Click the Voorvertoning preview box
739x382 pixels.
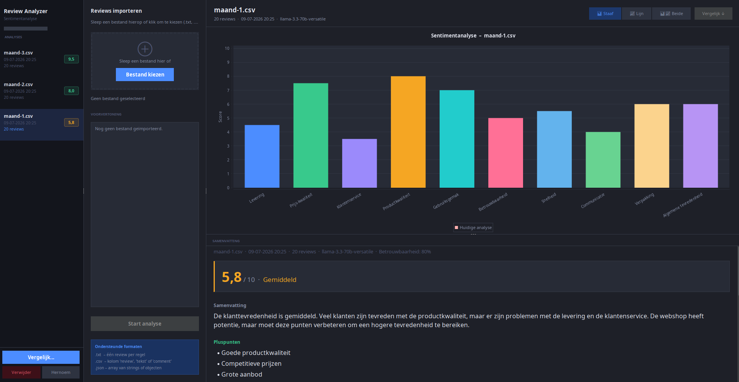point(145,214)
